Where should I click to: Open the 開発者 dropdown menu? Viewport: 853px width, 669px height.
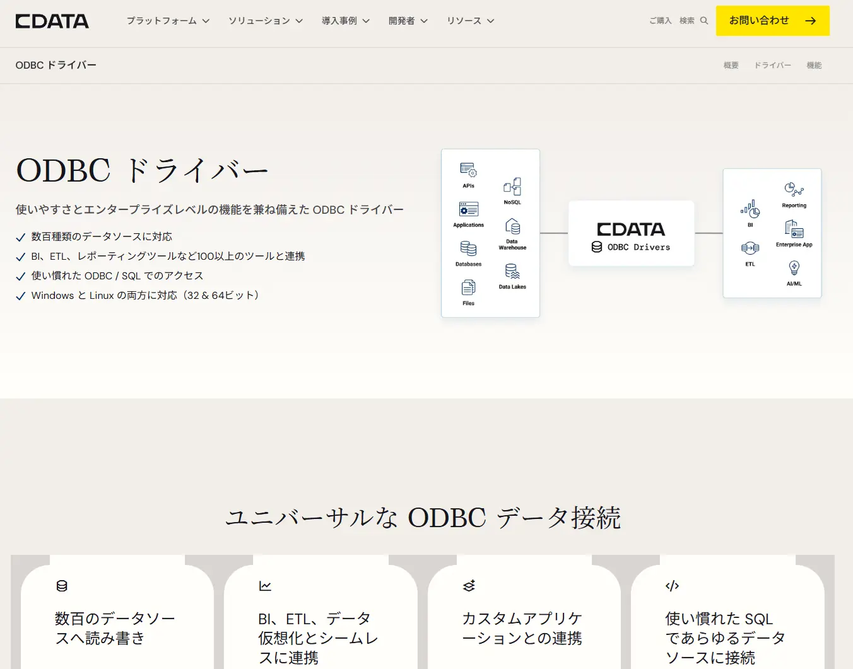pos(408,21)
